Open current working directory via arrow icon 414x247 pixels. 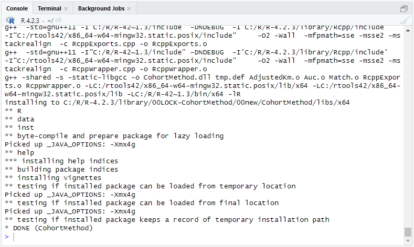coord(59,20)
